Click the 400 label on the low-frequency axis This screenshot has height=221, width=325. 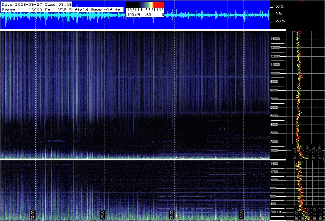(273, 204)
